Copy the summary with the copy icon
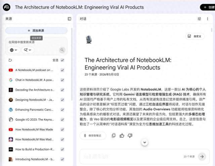This screenshot has height=166, width=215. [114, 136]
